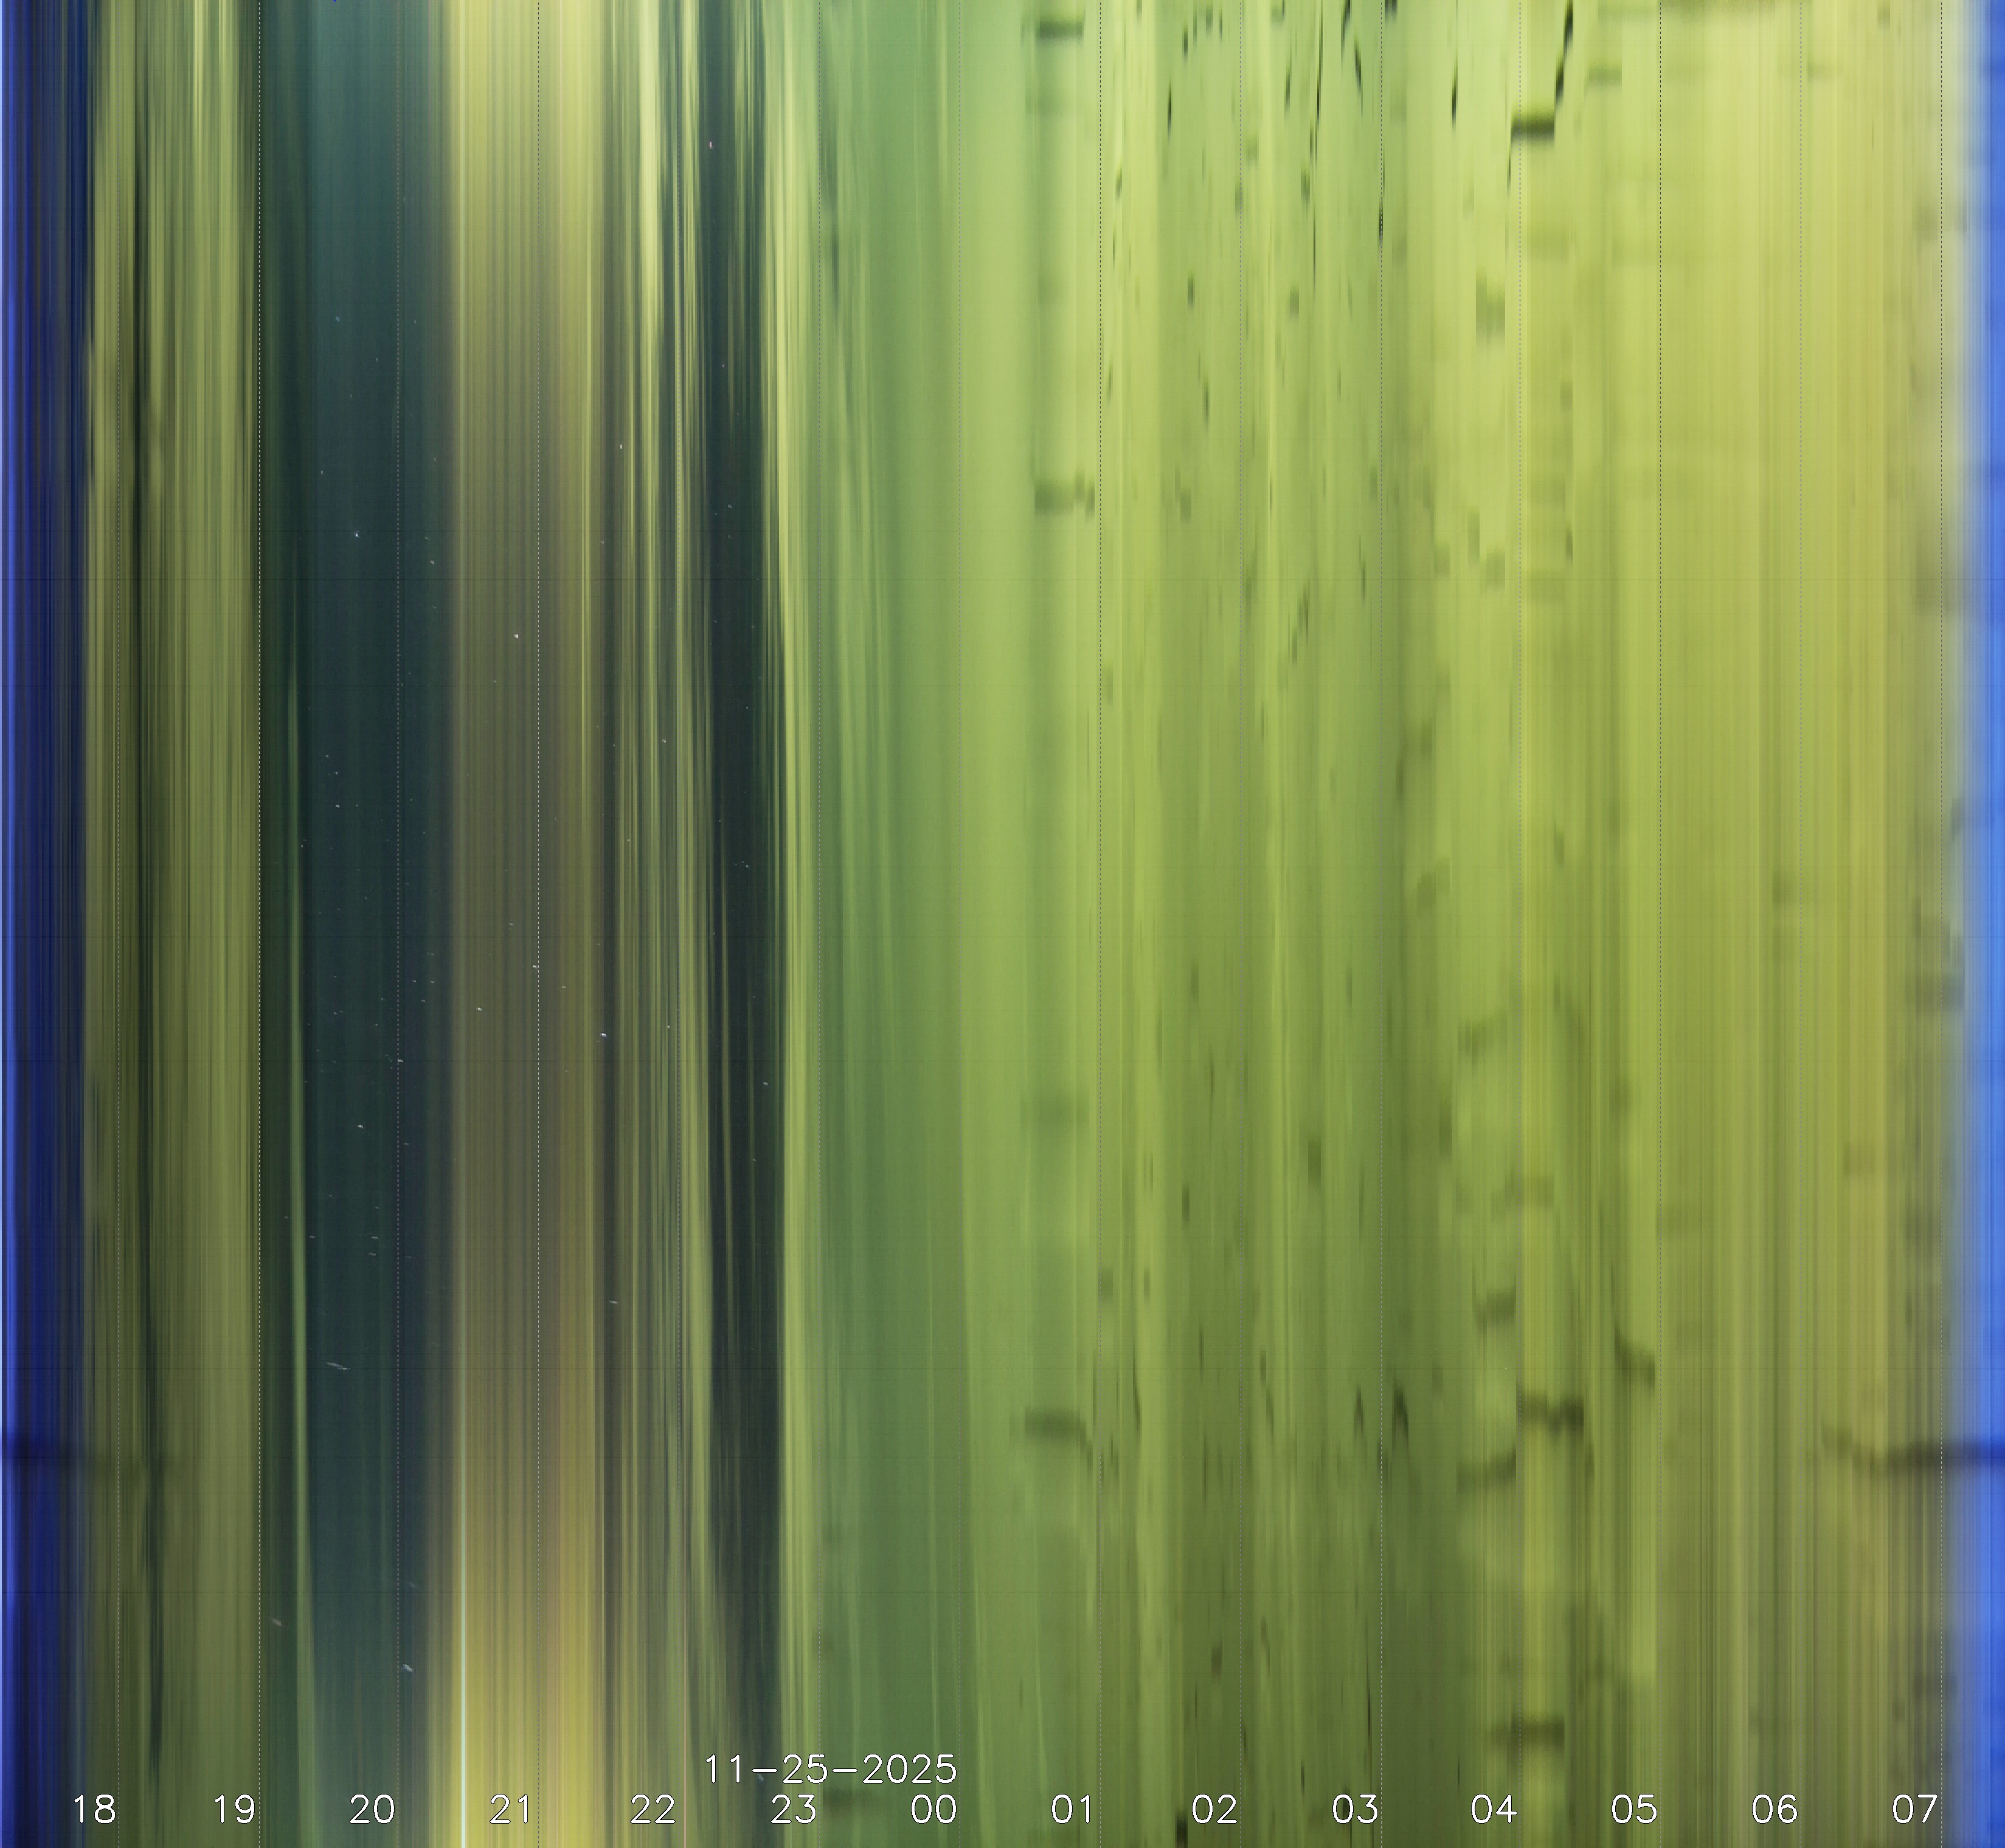Click the 19 hour label
This screenshot has height=1848, width=2005.
pyautogui.click(x=234, y=1809)
